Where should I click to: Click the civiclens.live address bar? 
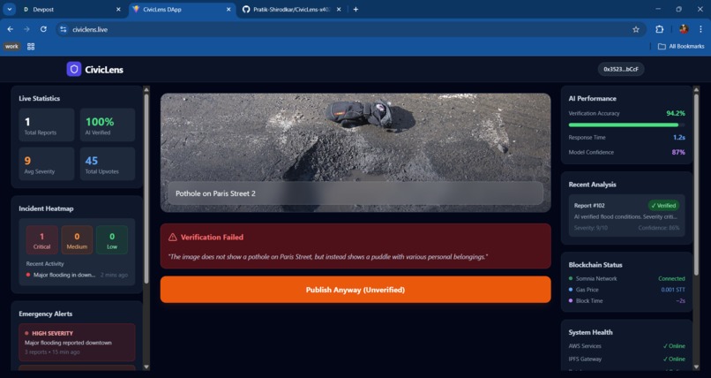click(x=349, y=29)
